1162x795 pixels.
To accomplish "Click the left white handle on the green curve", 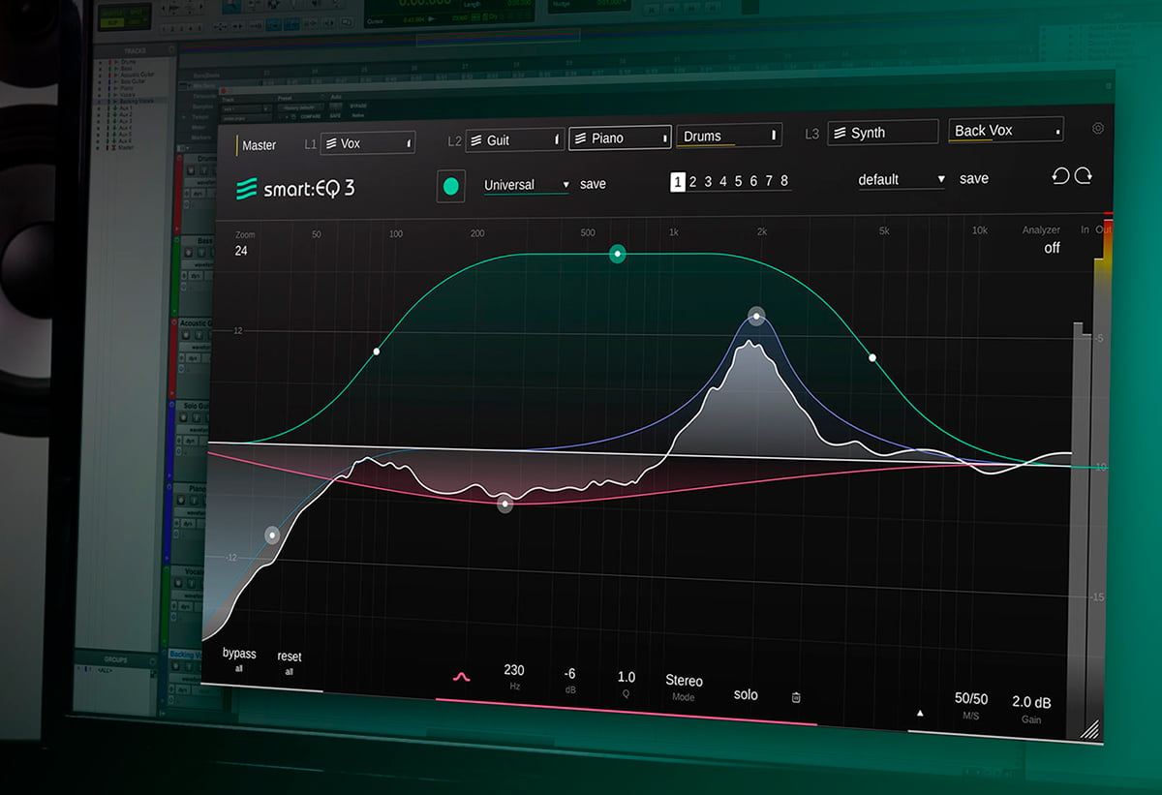I will click(x=377, y=352).
